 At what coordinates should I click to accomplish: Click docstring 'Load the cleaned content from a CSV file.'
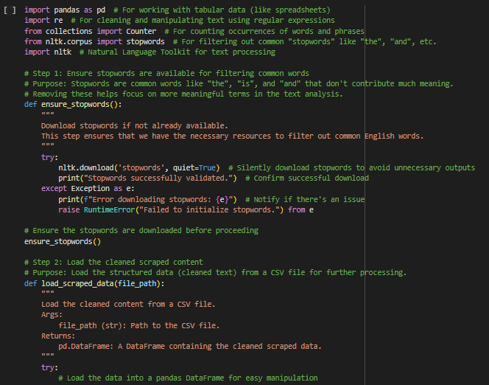[x=128, y=304]
